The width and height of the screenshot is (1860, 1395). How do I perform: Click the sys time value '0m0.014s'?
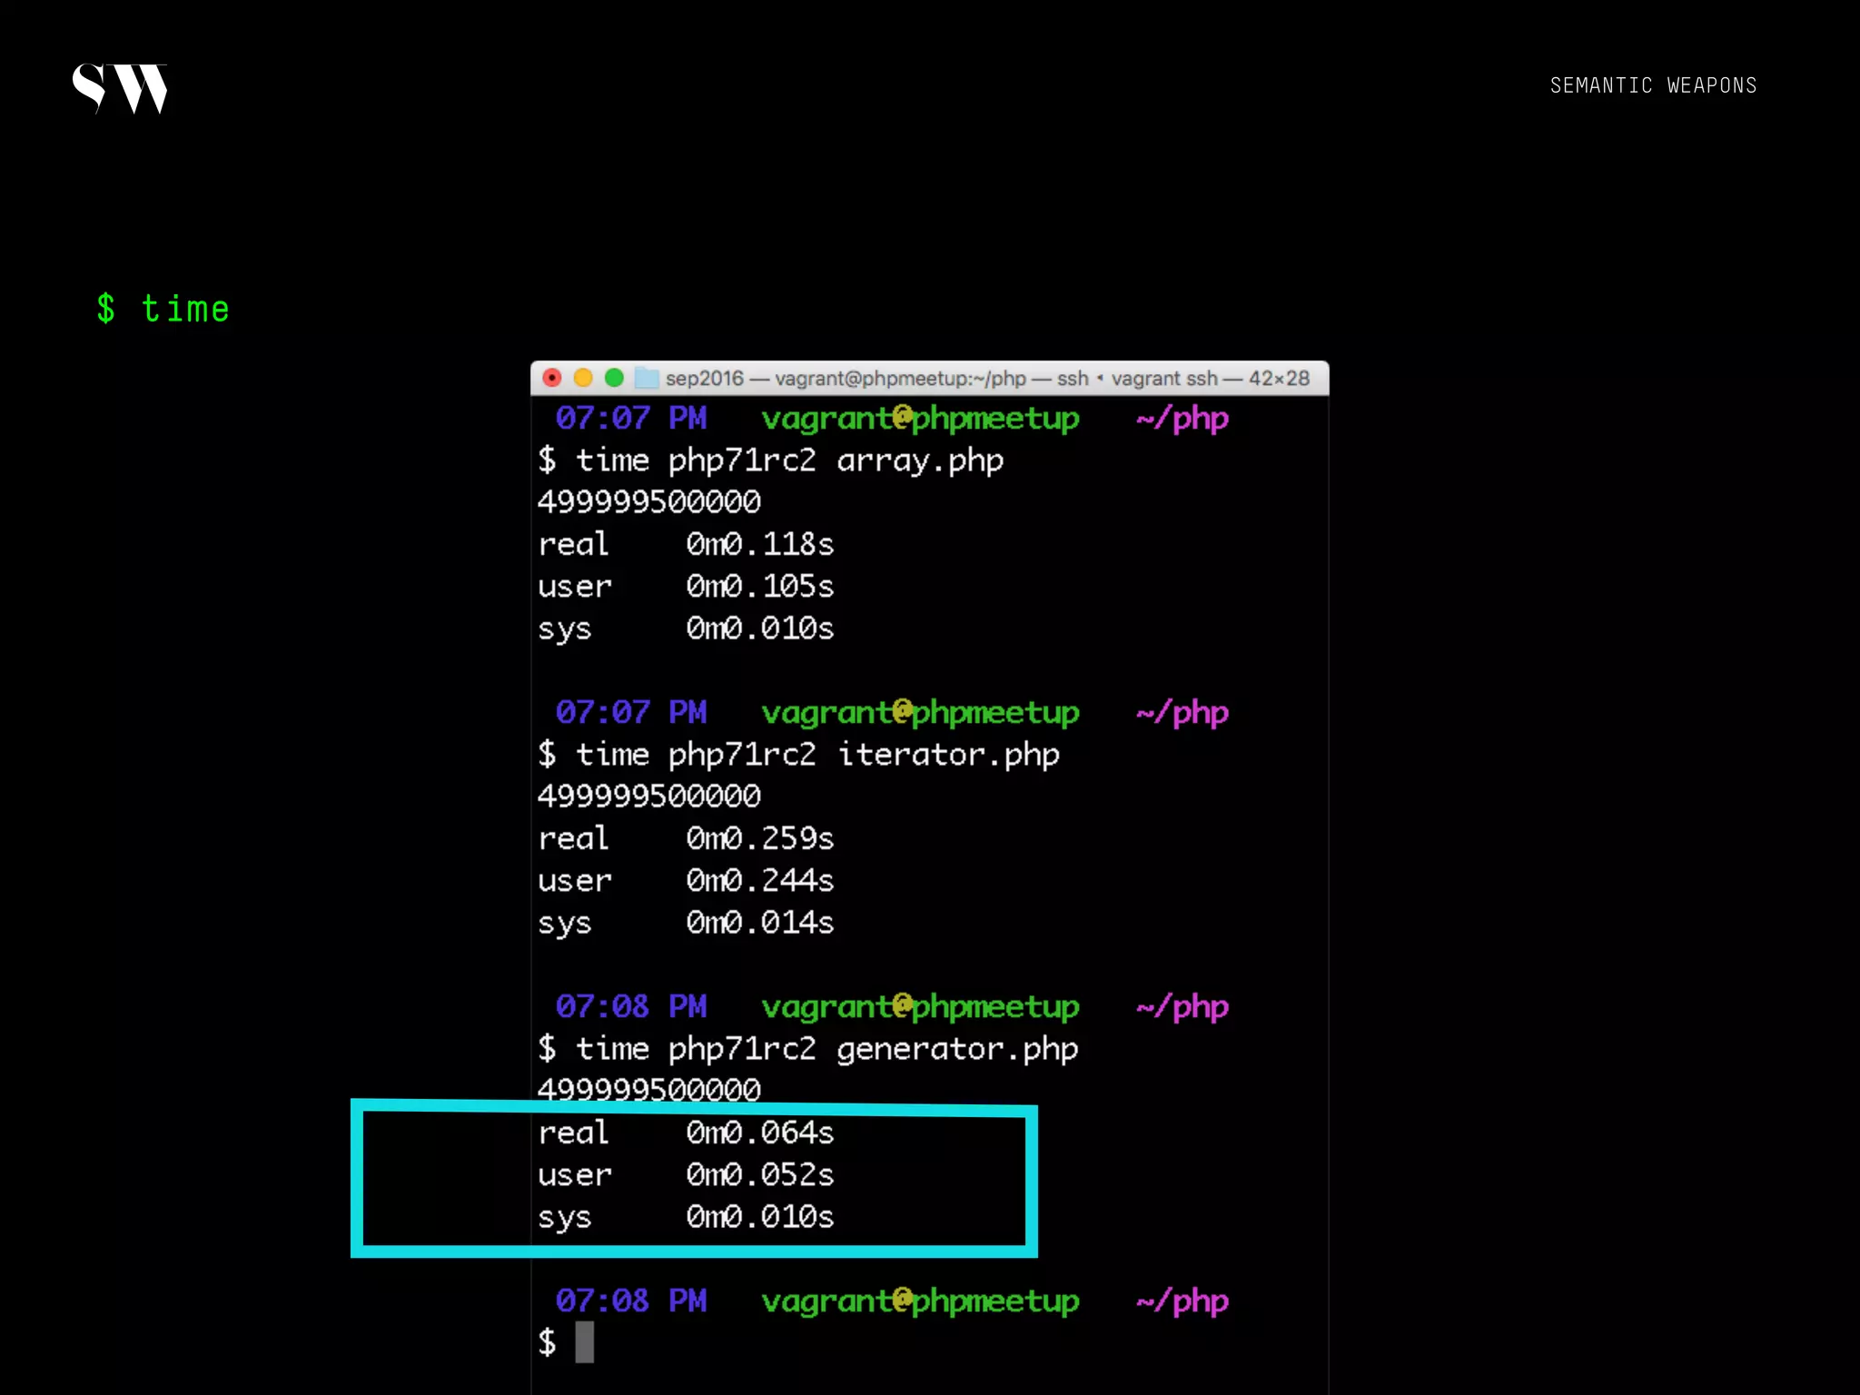tap(759, 923)
